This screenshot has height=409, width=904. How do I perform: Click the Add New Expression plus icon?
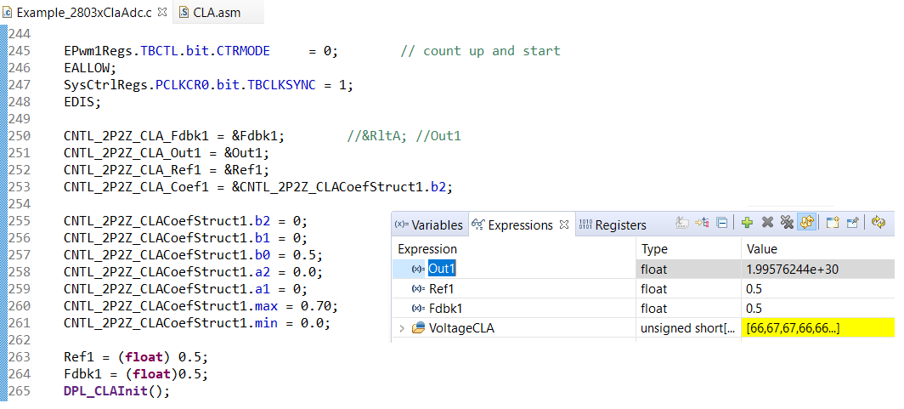point(747,223)
